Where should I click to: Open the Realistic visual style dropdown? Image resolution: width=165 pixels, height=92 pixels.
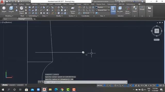point(103,7)
